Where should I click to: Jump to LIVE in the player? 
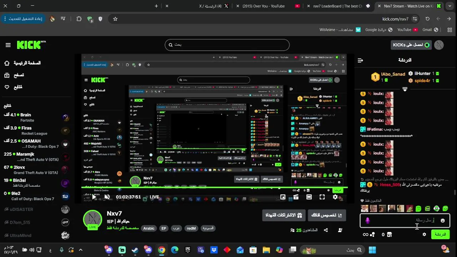154,197
